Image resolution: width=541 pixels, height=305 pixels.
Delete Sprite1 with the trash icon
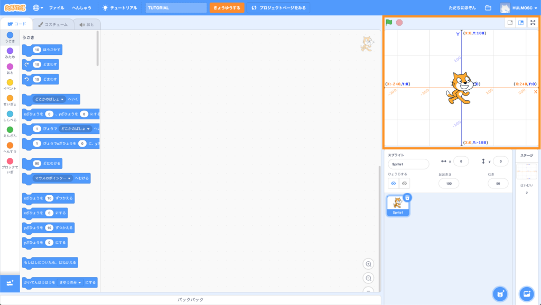(407, 197)
